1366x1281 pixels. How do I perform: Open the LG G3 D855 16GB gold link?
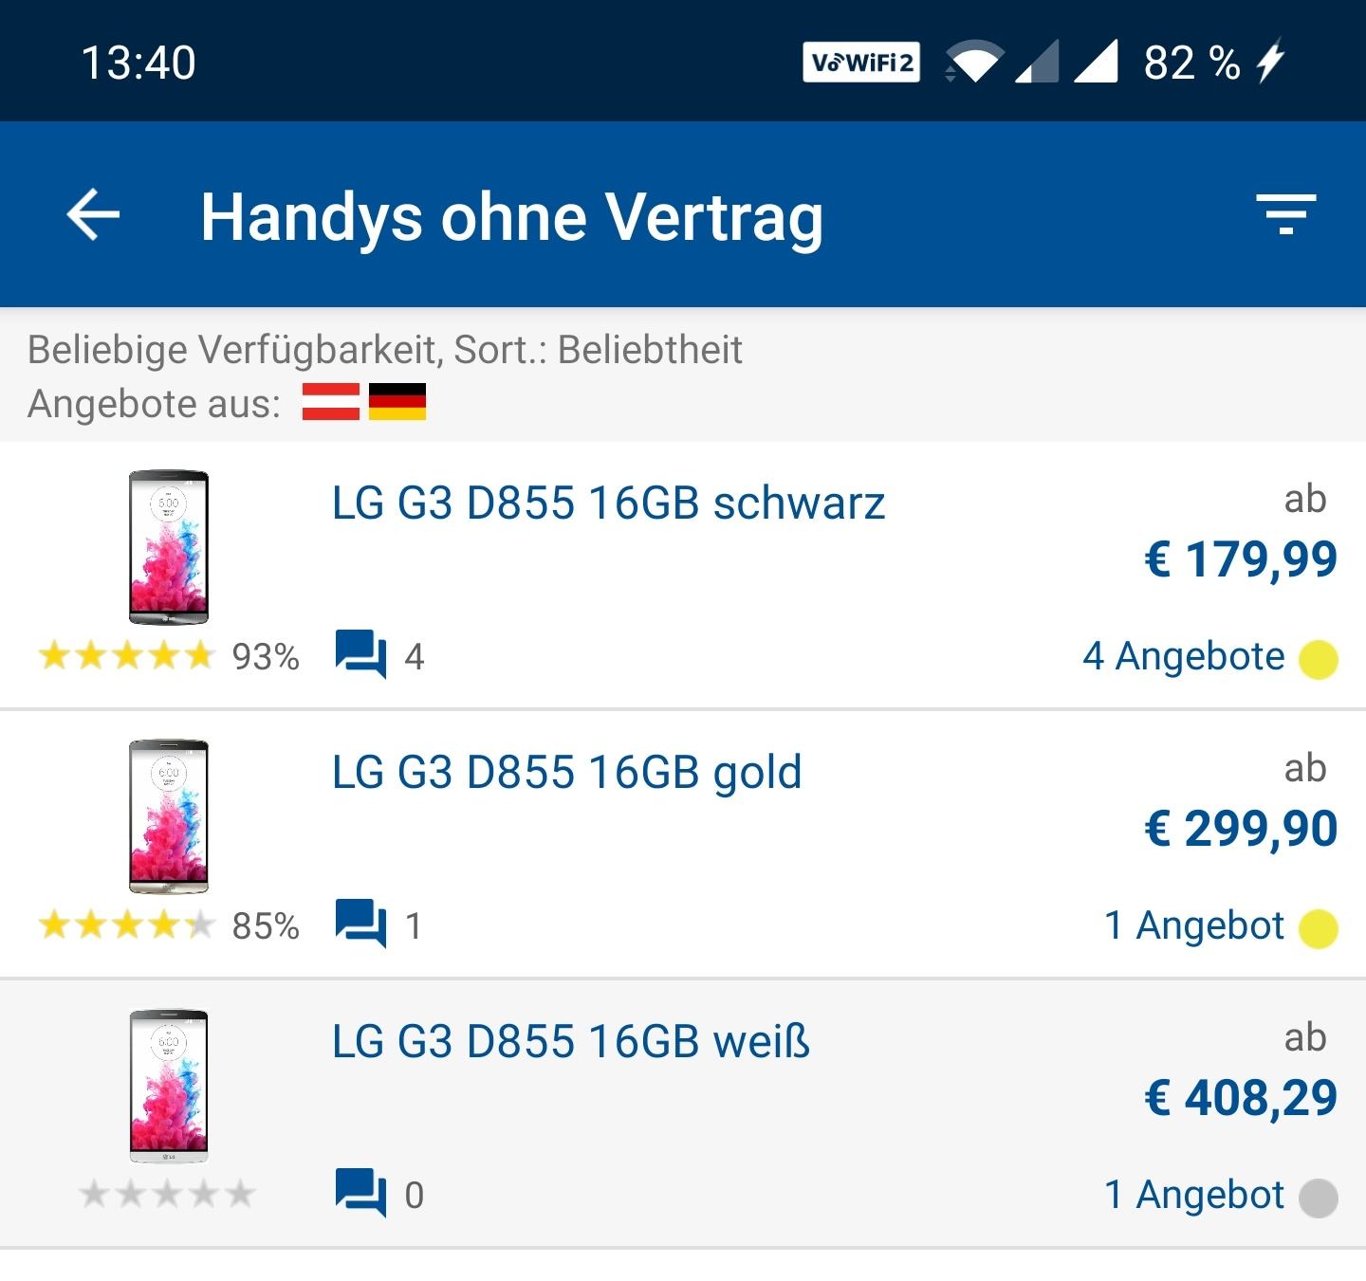[x=566, y=773]
